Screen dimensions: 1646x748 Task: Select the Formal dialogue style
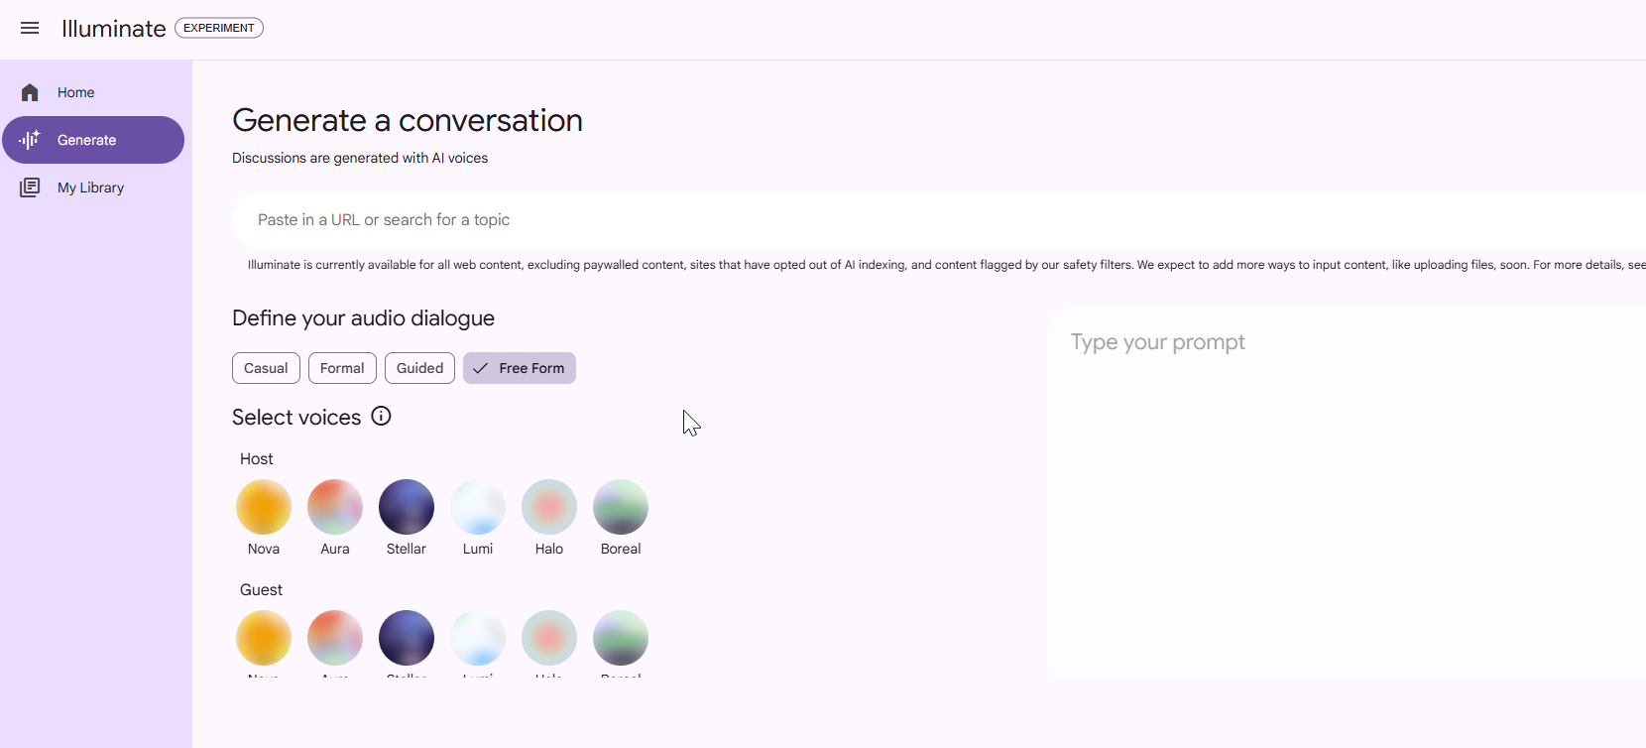[x=342, y=368]
